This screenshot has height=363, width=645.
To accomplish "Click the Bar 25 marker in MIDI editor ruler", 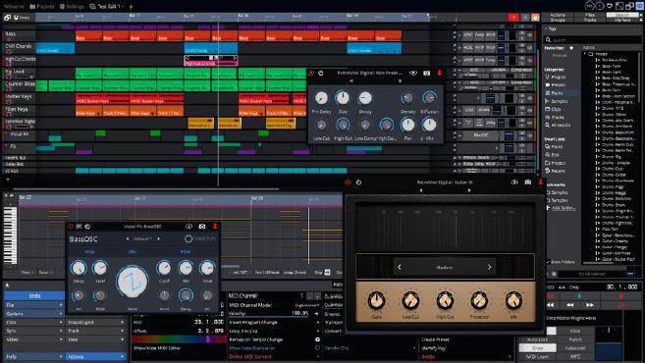I will 25,197.
